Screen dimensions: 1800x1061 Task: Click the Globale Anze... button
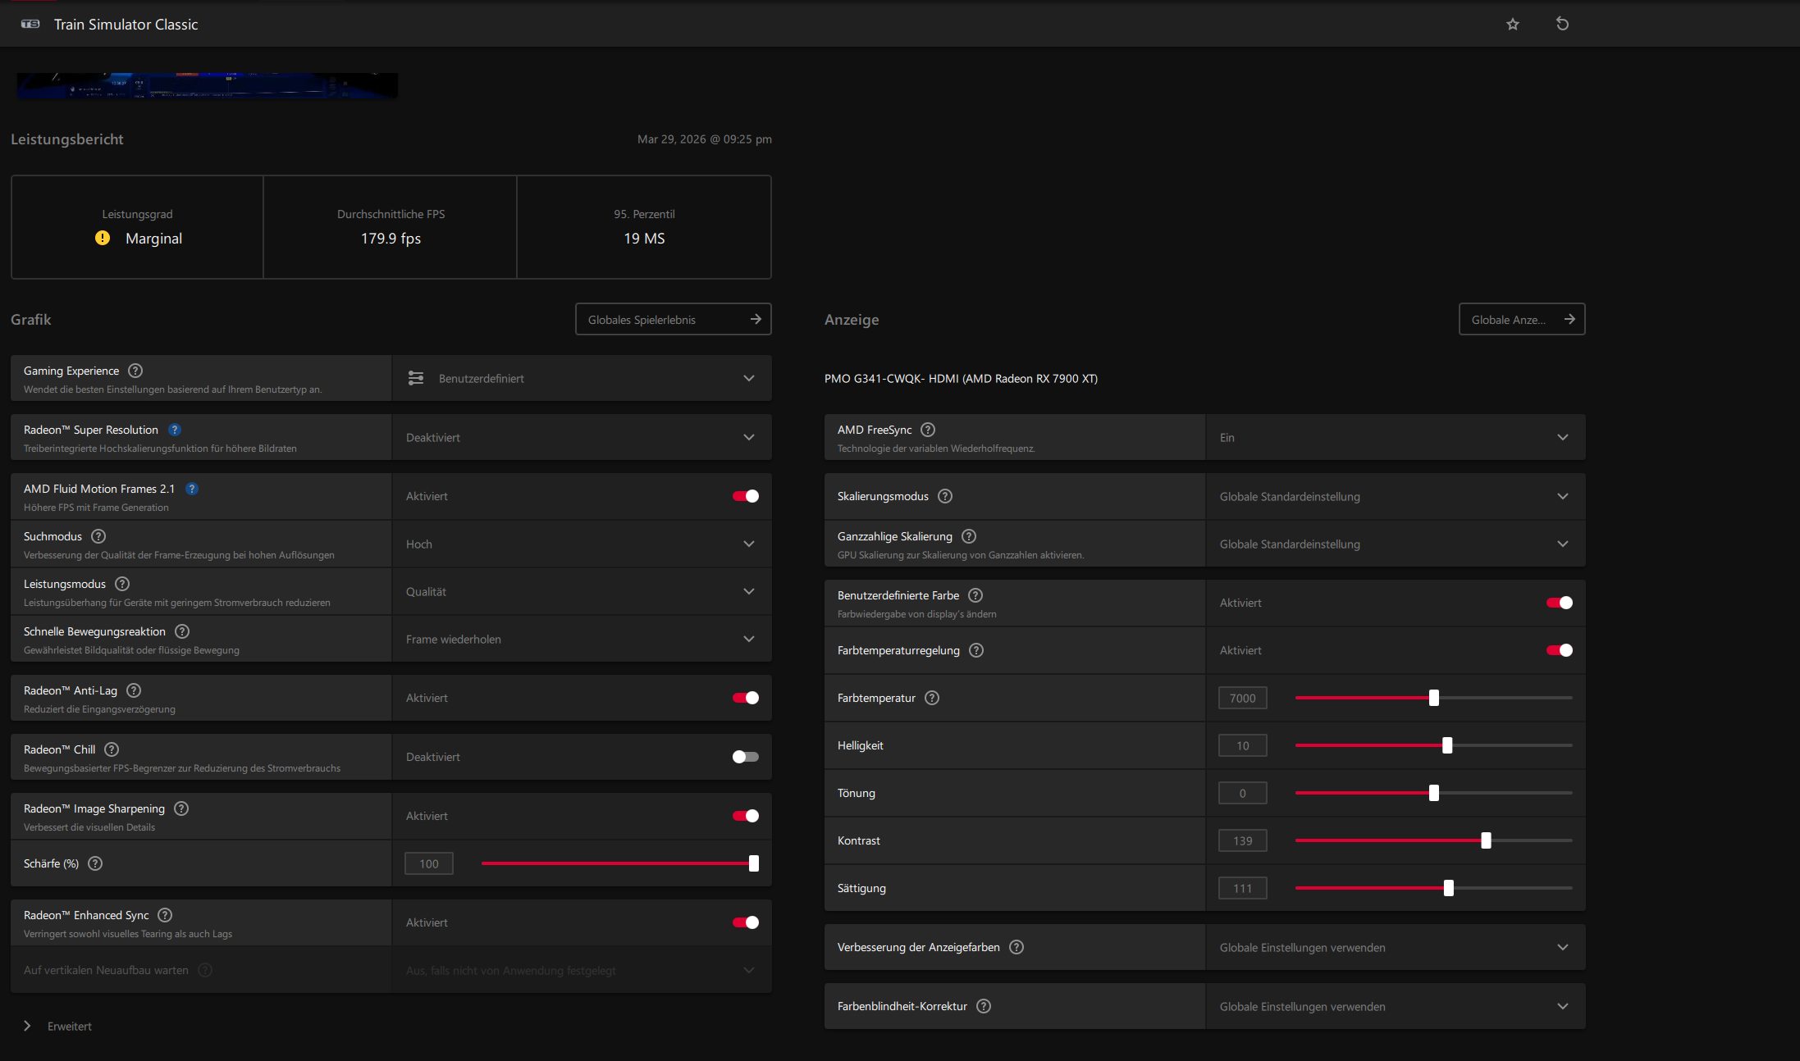1521,320
